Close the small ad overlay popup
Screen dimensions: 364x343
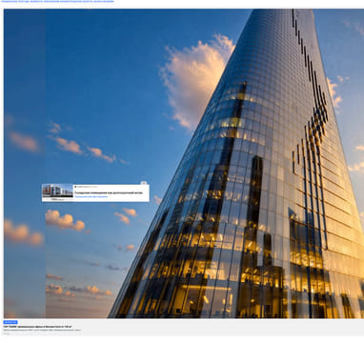[x=144, y=183]
